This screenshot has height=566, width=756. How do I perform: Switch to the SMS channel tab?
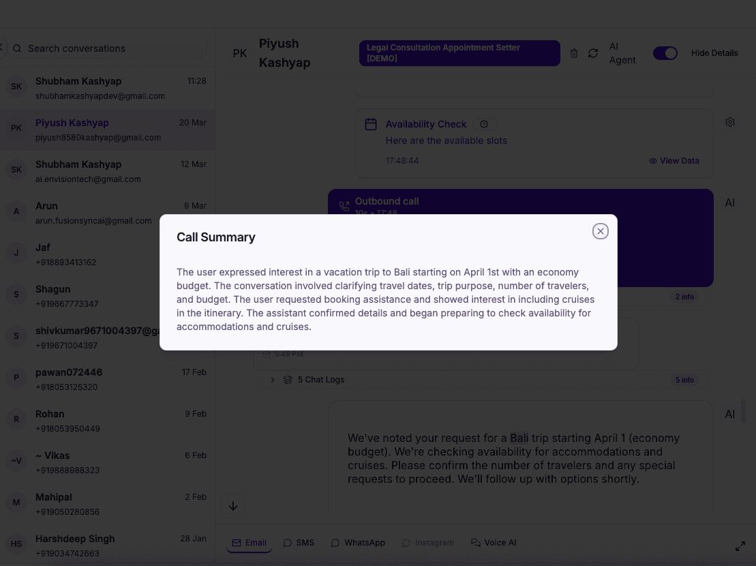299,542
